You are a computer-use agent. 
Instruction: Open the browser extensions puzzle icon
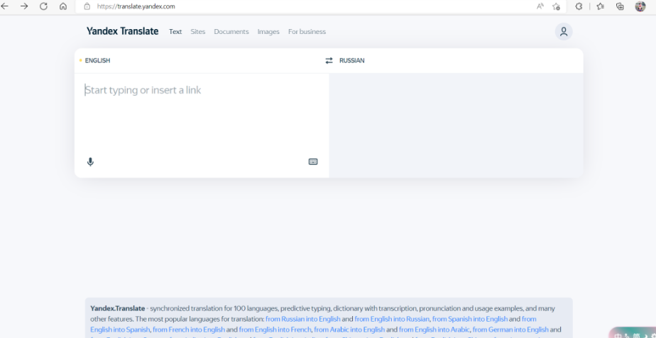pos(579,6)
